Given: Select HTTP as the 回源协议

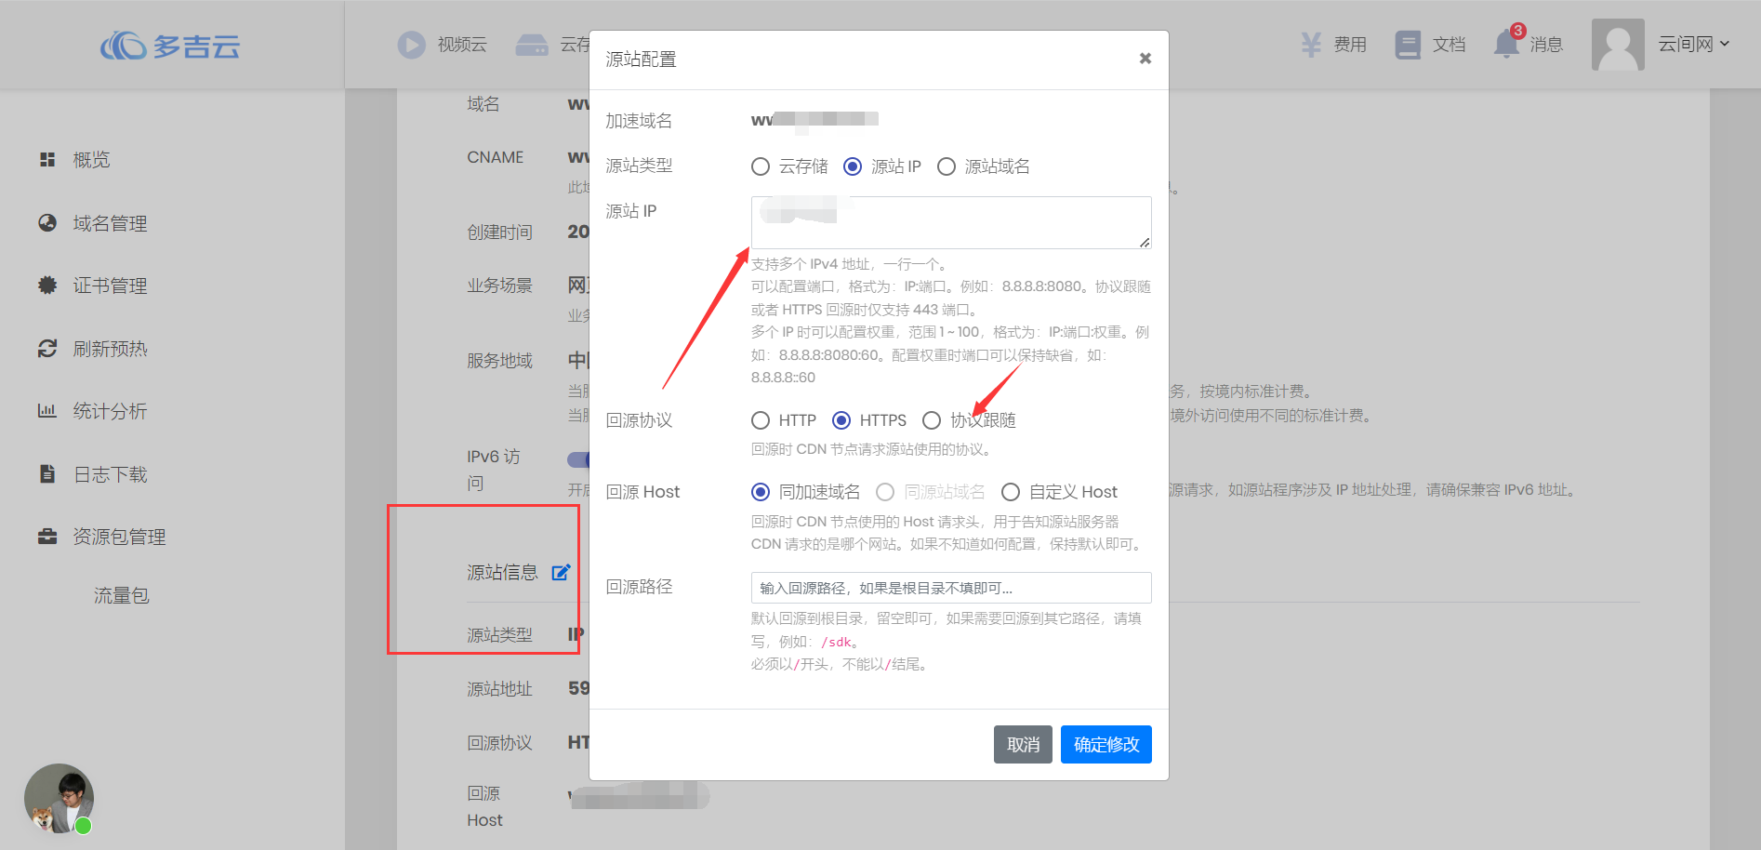Looking at the screenshot, I should [760, 419].
